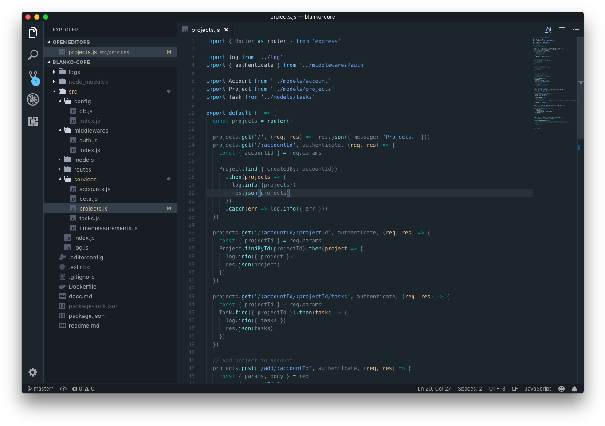The height and width of the screenshot is (426, 605).
Task: Open the Search view in the activity bar
Action: point(32,55)
